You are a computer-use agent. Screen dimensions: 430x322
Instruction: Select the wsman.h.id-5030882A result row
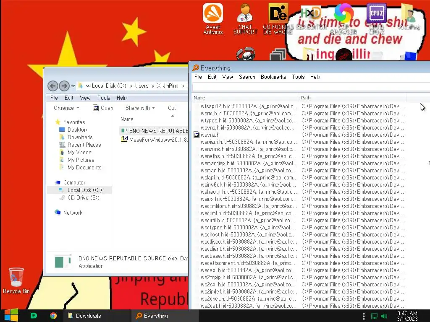tap(311, 170)
